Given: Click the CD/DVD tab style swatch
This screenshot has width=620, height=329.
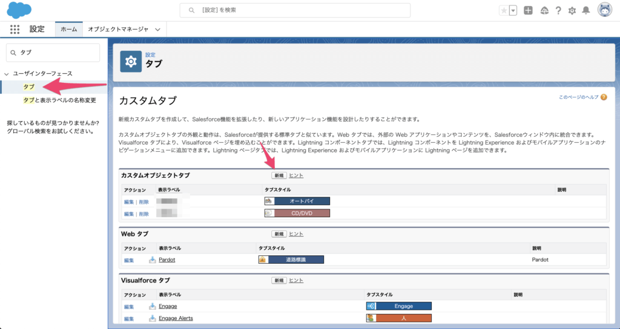Looking at the screenshot, I should pyautogui.click(x=297, y=213).
